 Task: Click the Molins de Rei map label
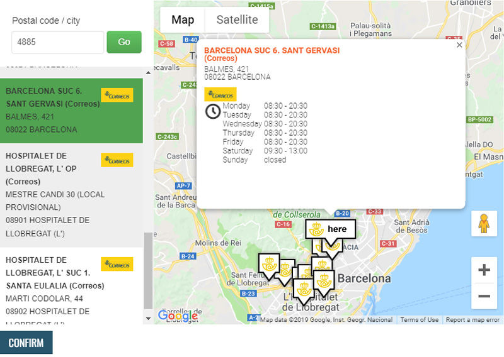coord(218,243)
